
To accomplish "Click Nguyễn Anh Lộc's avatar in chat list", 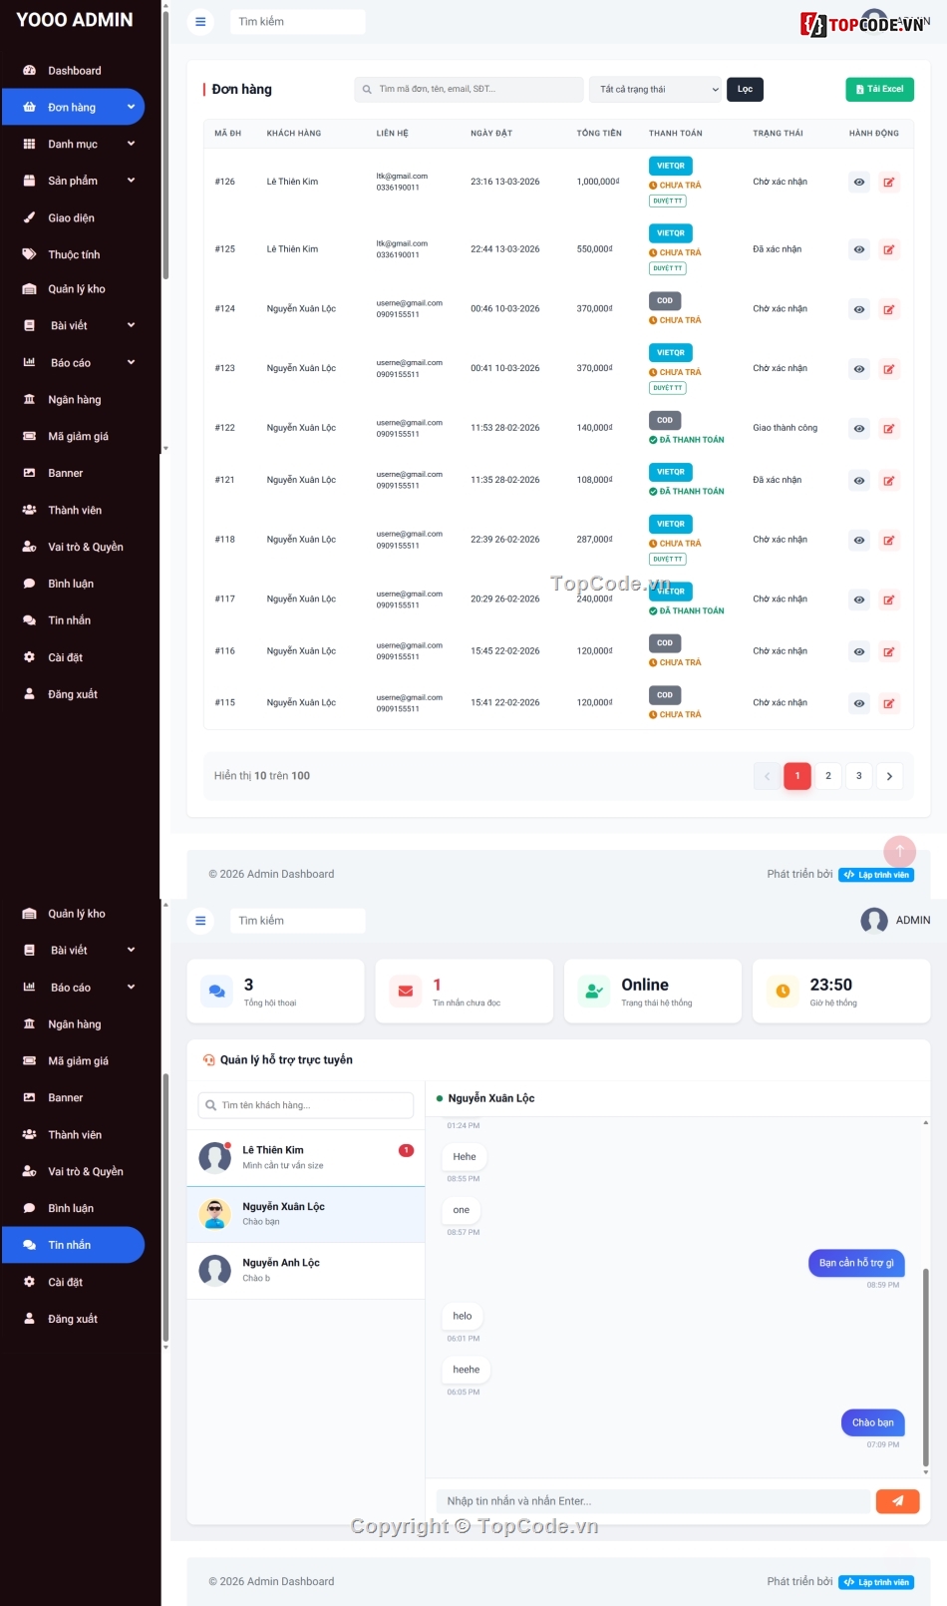I will (215, 1270).
